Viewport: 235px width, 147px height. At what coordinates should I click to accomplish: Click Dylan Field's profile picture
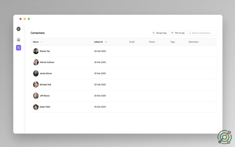point(36,107)
